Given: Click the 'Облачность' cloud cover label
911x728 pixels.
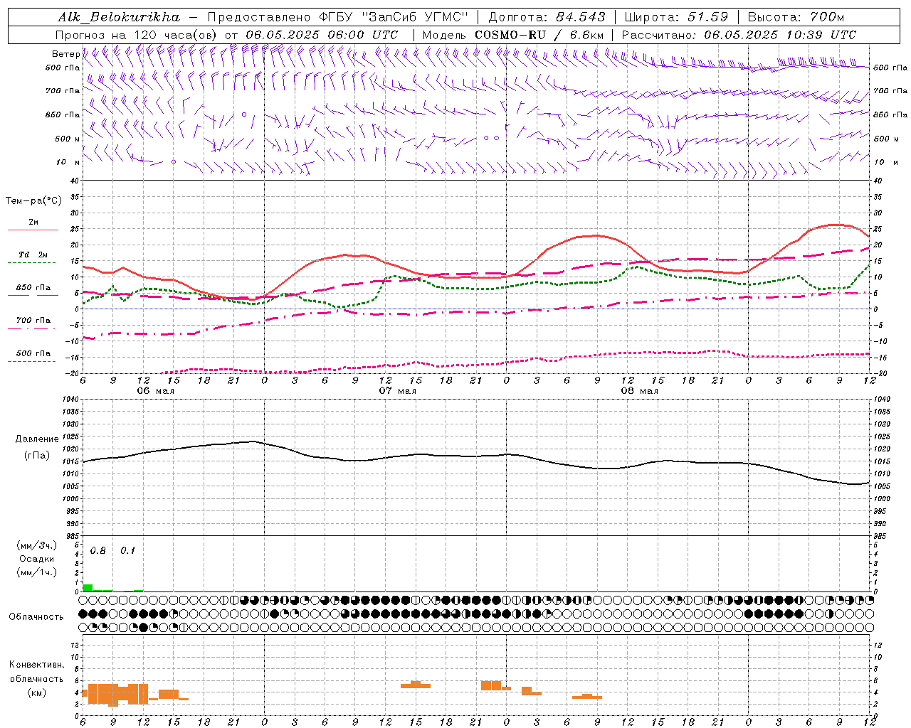Looking at the screenshot, I should [36, 617].
